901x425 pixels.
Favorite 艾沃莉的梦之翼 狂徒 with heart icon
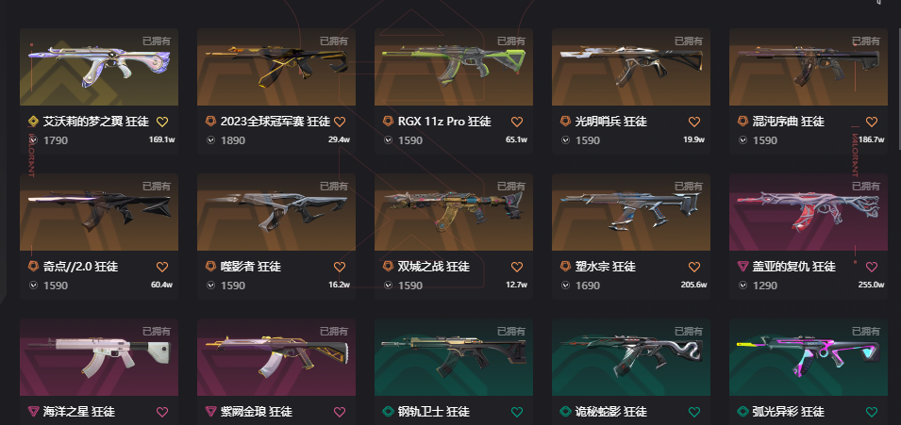click(x=162, y=122)
